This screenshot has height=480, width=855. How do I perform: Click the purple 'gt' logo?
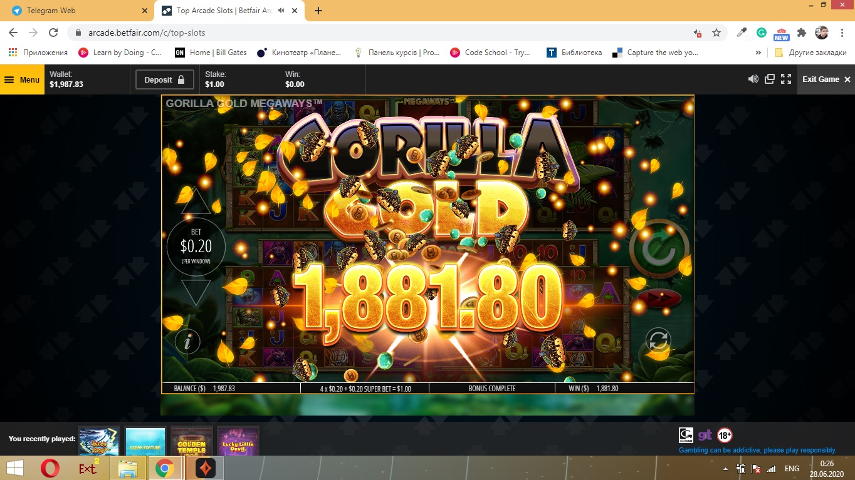click(705, 435)
